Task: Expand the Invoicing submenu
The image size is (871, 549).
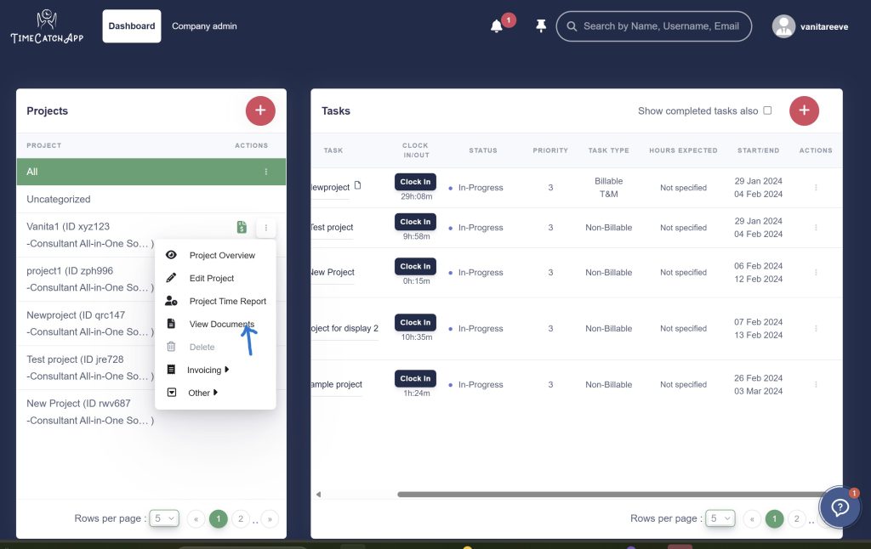Action: (x=208, y=370)
